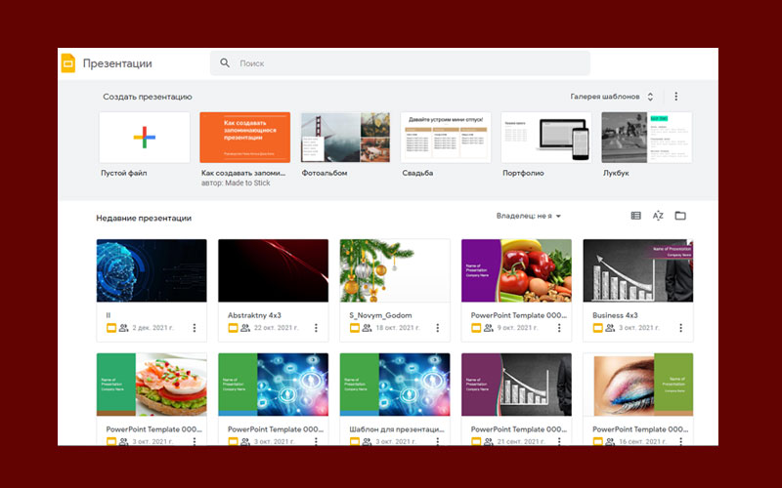Screen dimensions: 782x488
Task: Click the Google Slides logo icon
Action: pos(67,63)
